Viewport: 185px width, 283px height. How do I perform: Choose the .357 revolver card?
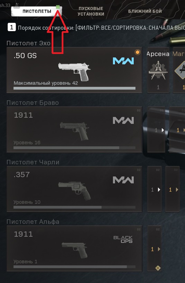pyautogui.click(x=74, y=189)
